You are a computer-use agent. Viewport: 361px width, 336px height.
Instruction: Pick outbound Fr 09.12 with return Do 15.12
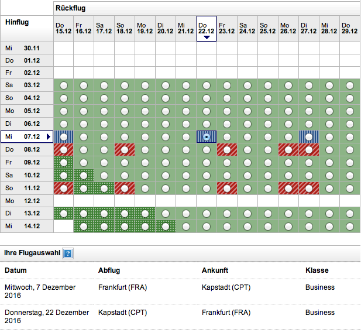coord(63,163)
